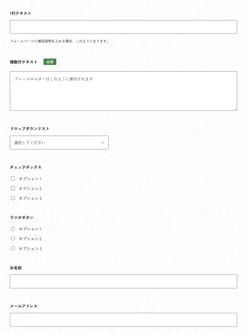The image size is (247, 334).
Task: Check the オプション2 checkbox
Action: coord(13,188)
